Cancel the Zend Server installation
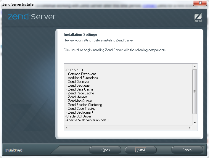The height and width of the screenshot is (158, 209). (x=187, y=150)
